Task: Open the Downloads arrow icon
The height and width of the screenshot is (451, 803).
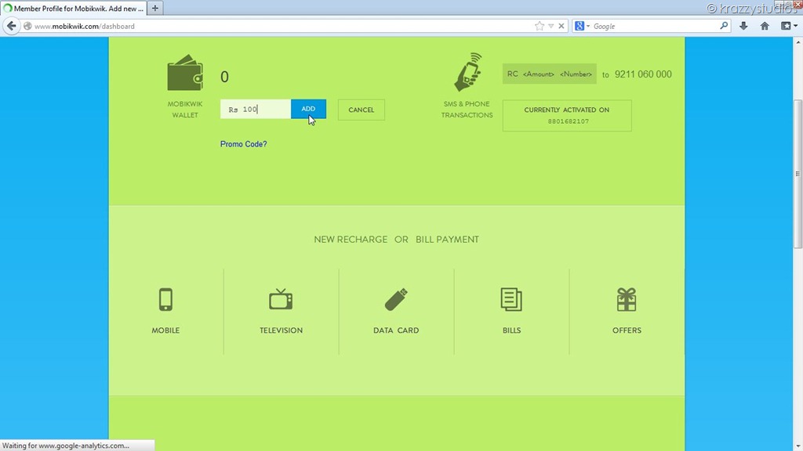Action: pyautogui.click(x=743, y=26)
